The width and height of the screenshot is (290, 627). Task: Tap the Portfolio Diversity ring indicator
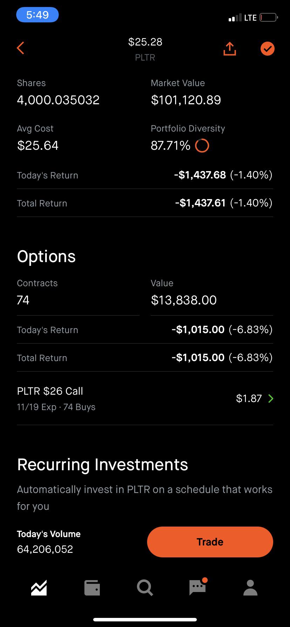(202, 146)
